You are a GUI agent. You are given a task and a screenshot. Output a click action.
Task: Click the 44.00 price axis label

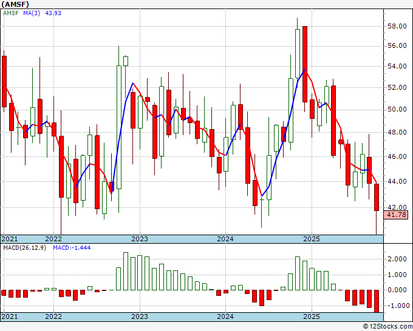point(397,181)
